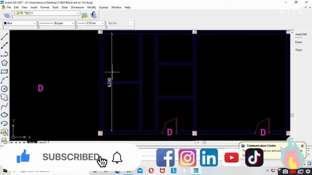Click the Communication Center info icon
The image size is (312, 175).
click(243, 146)
